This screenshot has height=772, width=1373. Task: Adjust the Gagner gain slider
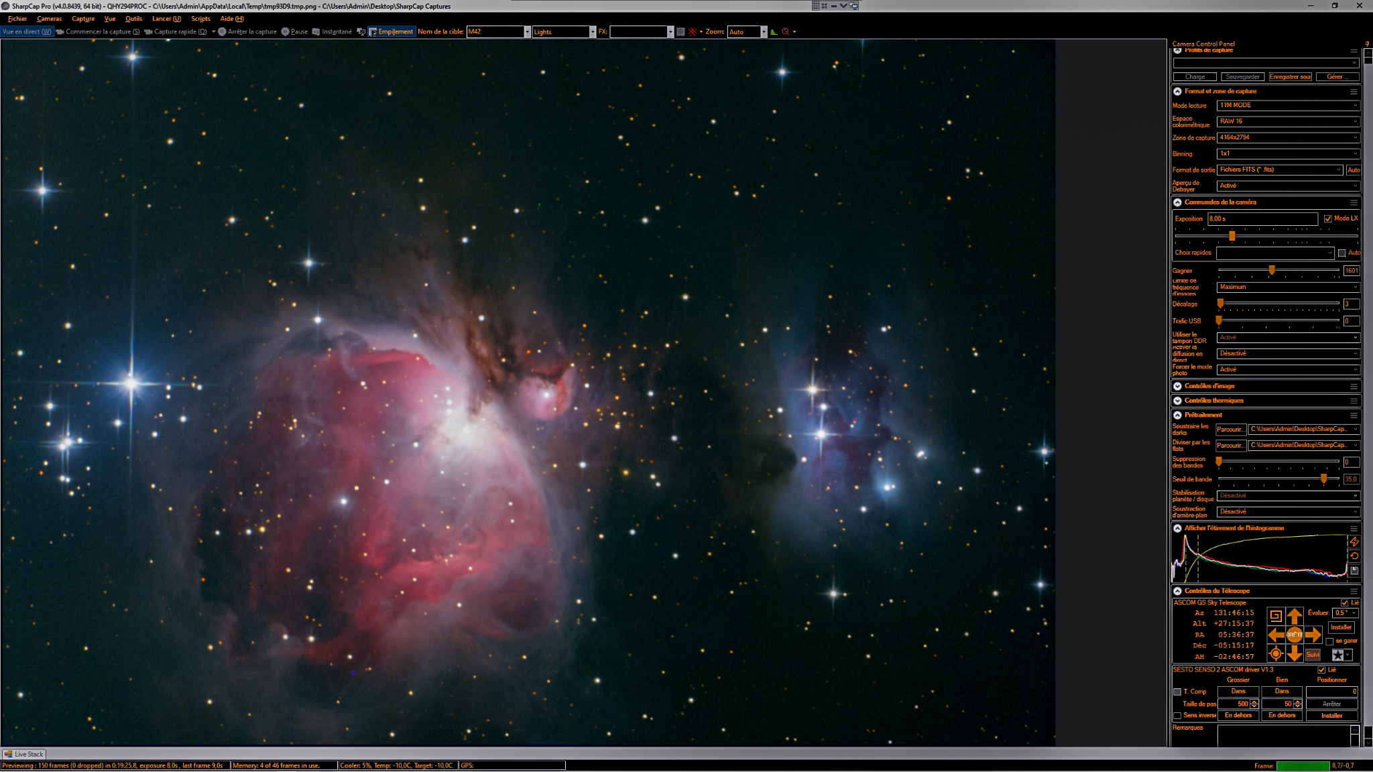tap(1272, 270)
